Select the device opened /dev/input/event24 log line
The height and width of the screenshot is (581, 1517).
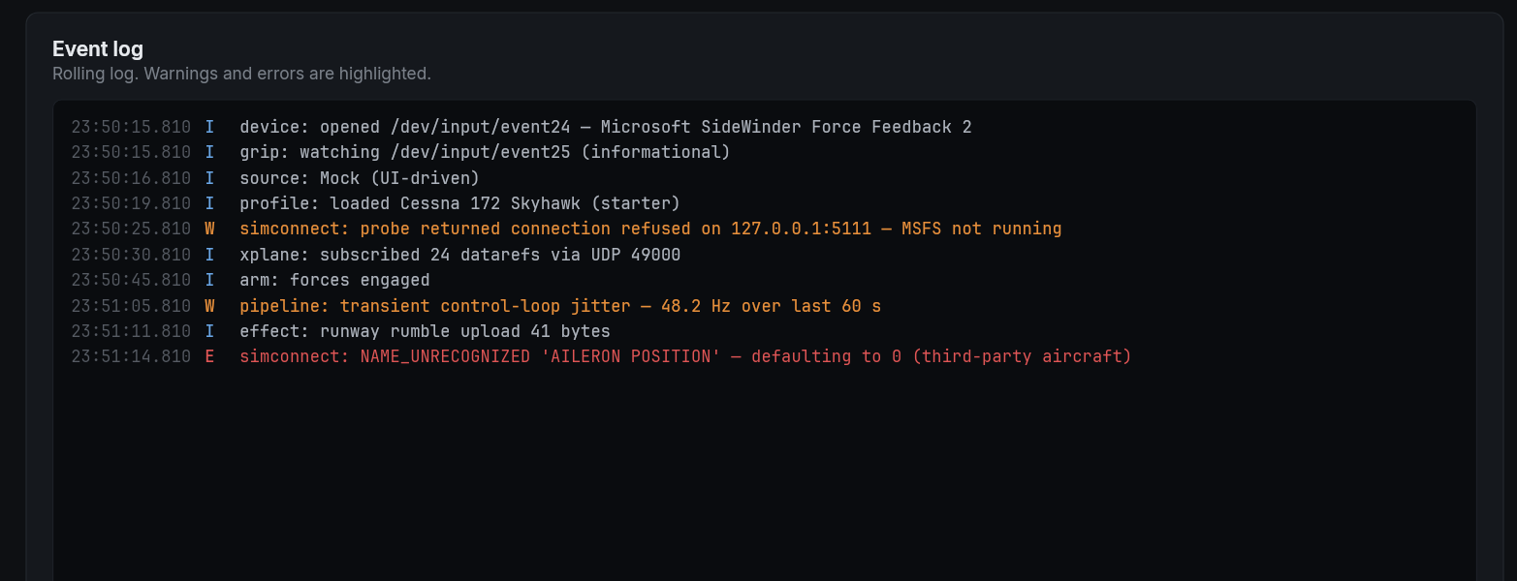click(605, 127)
